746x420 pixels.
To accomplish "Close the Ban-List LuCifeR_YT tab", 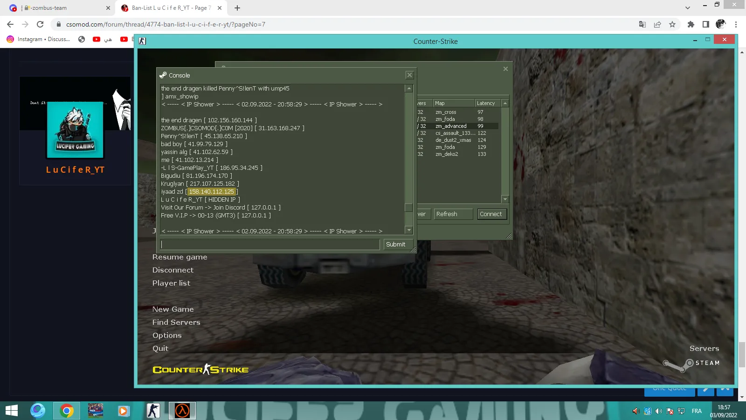I will point(220,8).
